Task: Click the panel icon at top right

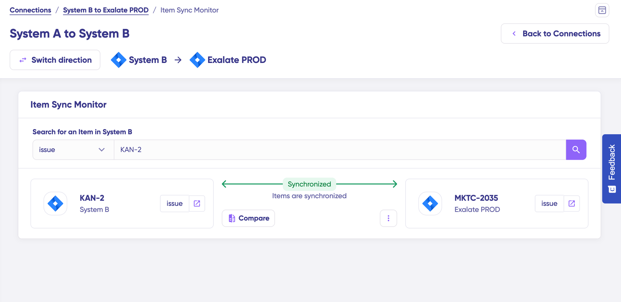Action: 602,10
